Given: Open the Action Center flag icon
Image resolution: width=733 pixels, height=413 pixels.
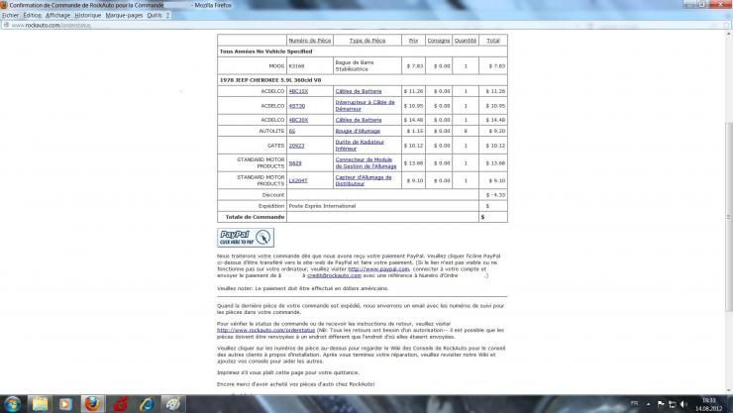Looking at the screenshot, I should (661, 404).
